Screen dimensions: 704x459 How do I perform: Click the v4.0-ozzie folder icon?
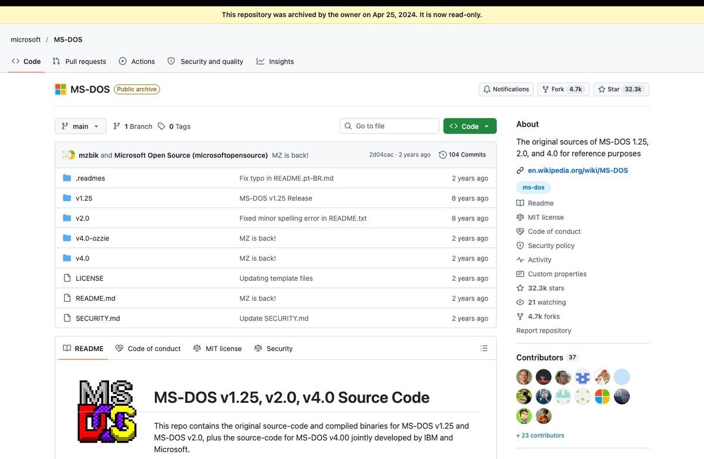(x=67, y=238)
